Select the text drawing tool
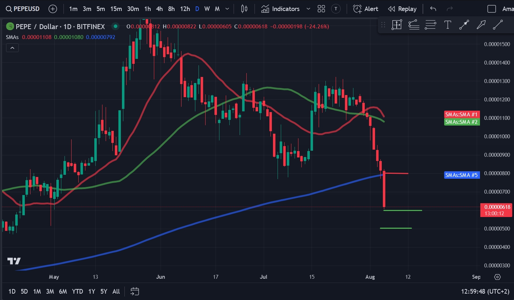 [447, 25]
